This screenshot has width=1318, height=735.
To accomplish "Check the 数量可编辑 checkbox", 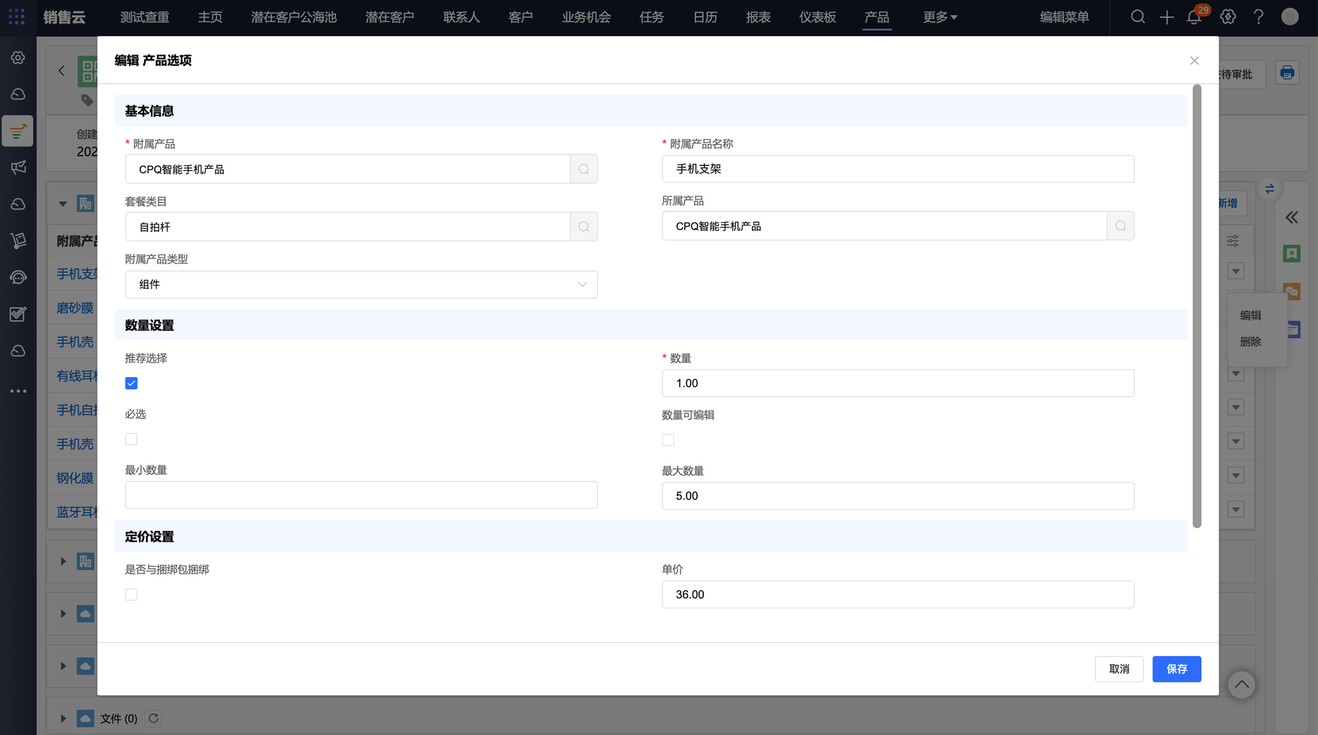I will click(668, 440).
